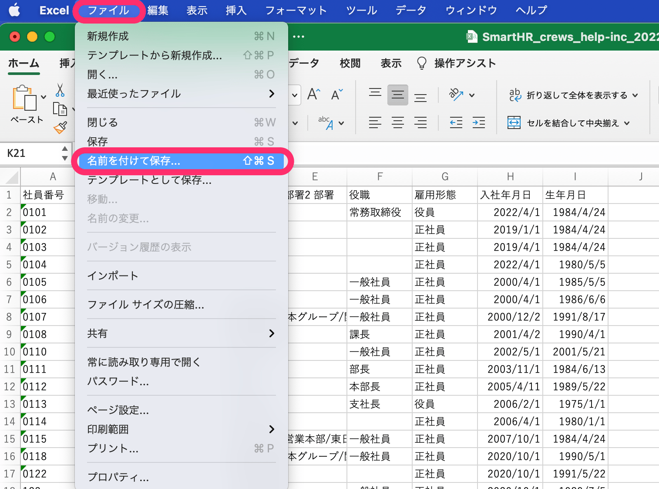Click cell 0113 in column A
659x489 pixels.
tap(48, 404)
